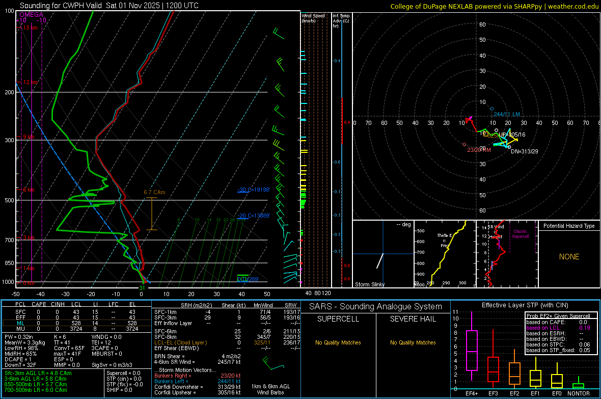The image size is (601, 399).
Task: Select the SFC-6km shear row
Action: click(227, 331)
